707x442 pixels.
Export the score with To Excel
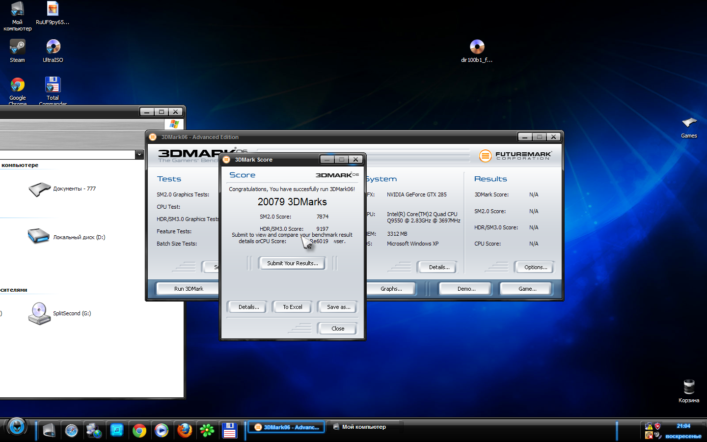pos(293,307)
